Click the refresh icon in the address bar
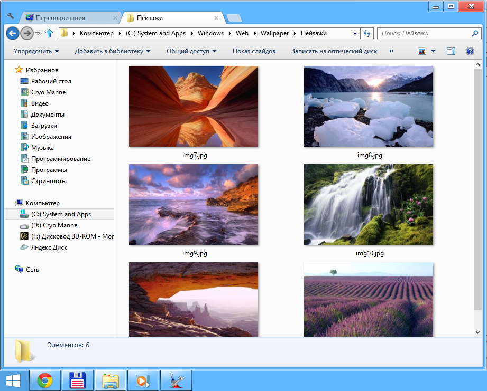 tap(366, 33)
